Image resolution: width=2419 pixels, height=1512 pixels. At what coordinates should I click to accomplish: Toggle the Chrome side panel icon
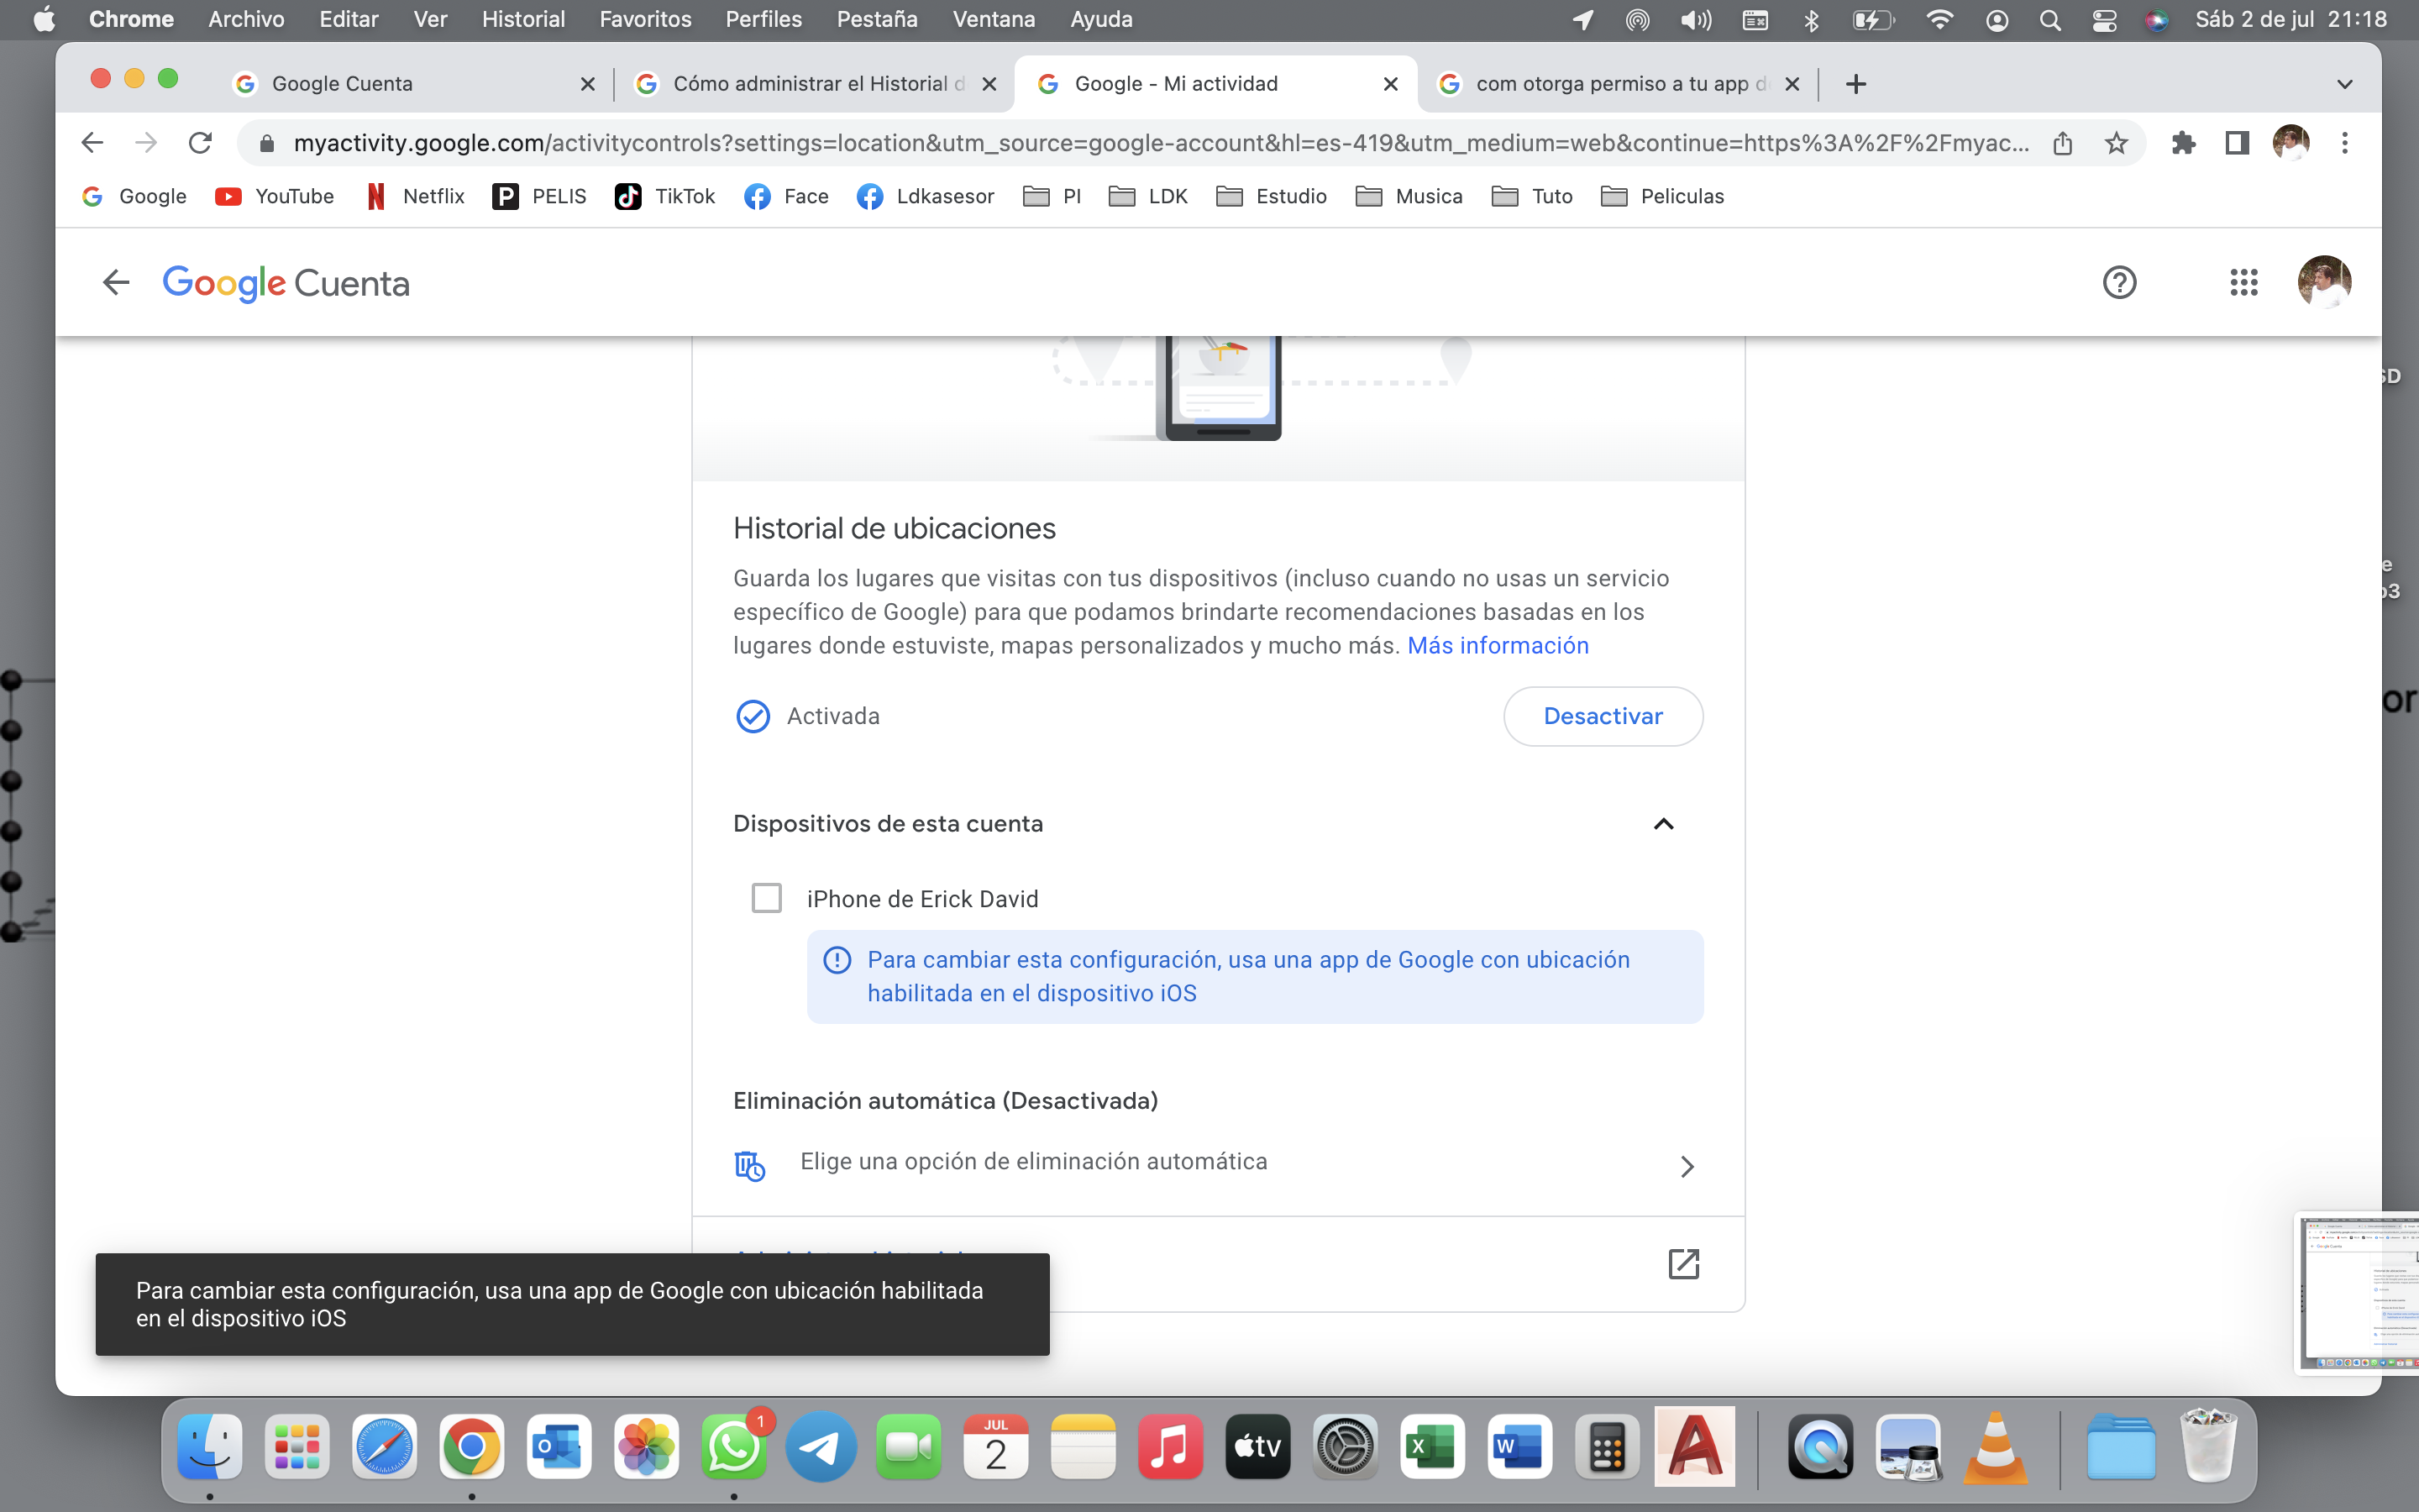[2237, 143]
